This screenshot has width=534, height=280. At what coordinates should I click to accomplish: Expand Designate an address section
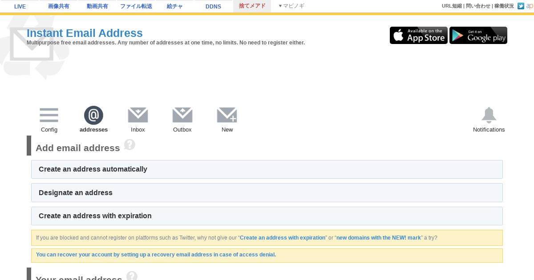pyautogui.click(x=267, y=192)
